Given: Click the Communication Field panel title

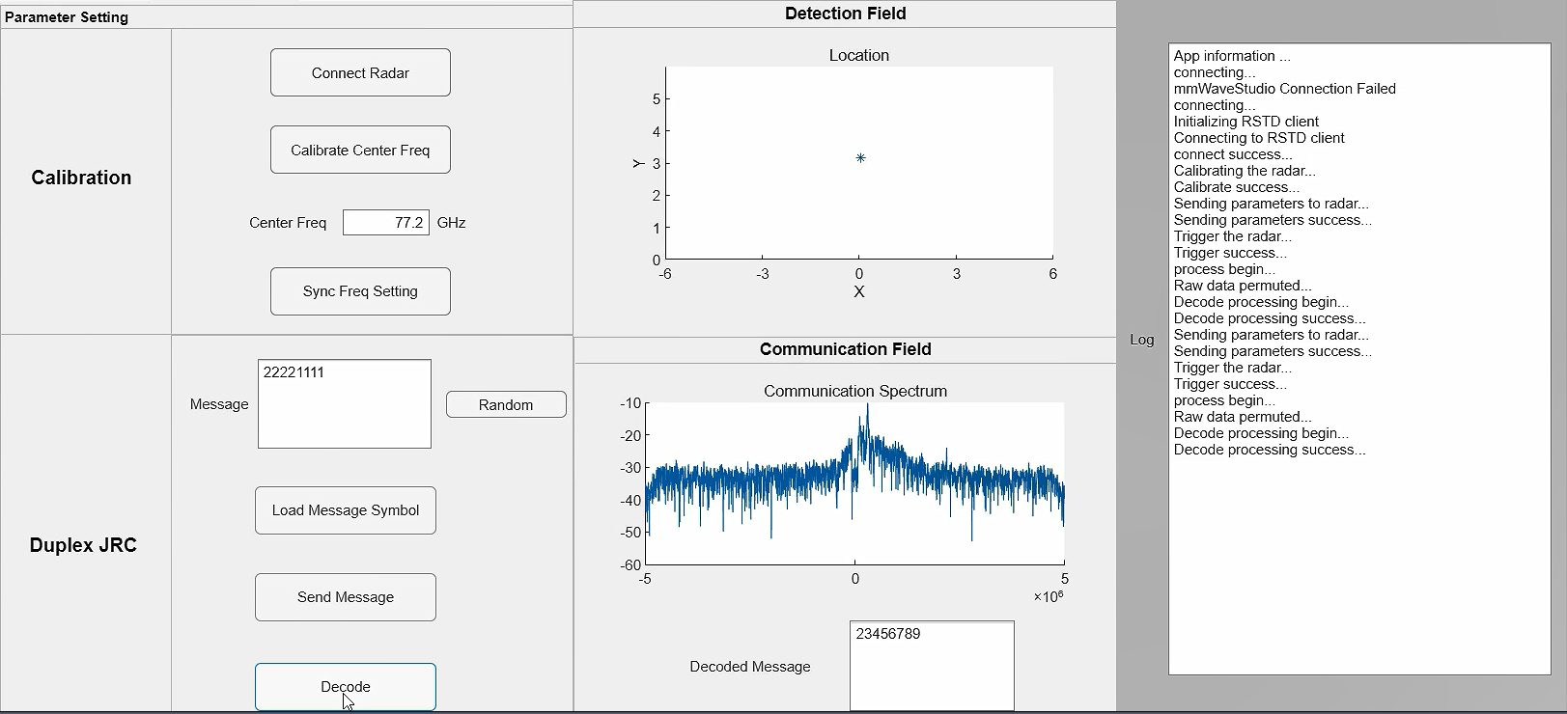Looking at the screenshot, I should [x=845, y=349].
